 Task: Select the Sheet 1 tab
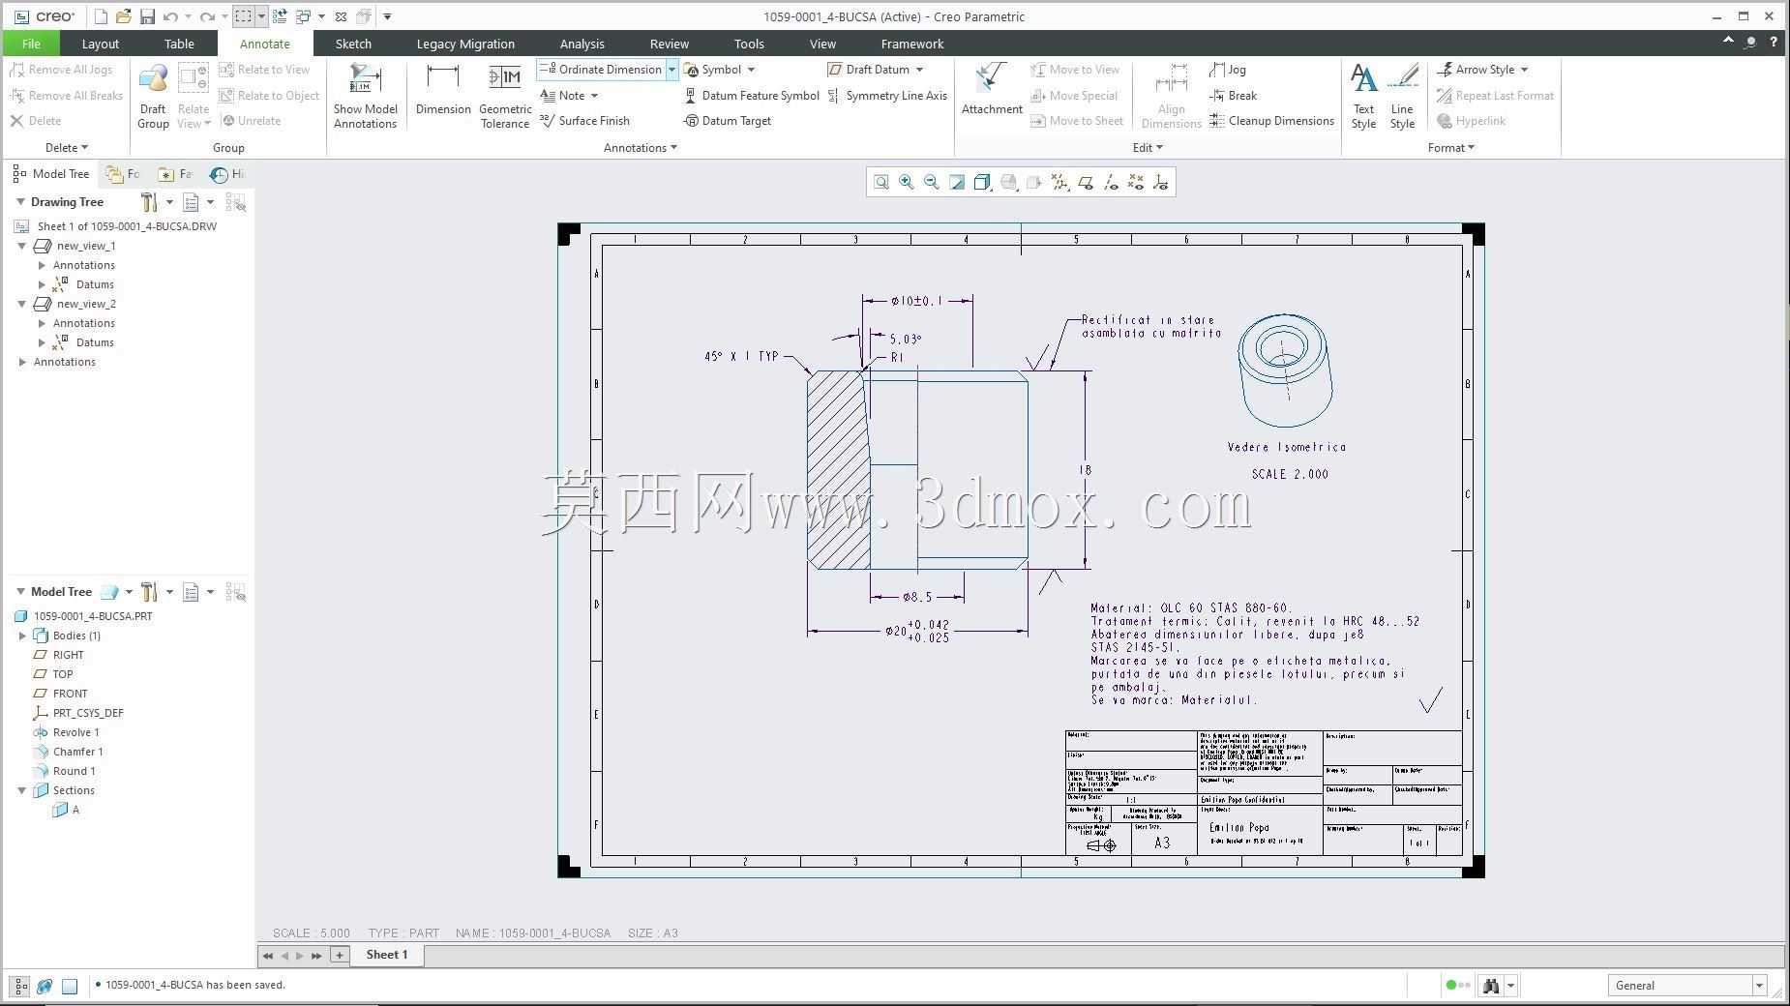coord(386,955)
